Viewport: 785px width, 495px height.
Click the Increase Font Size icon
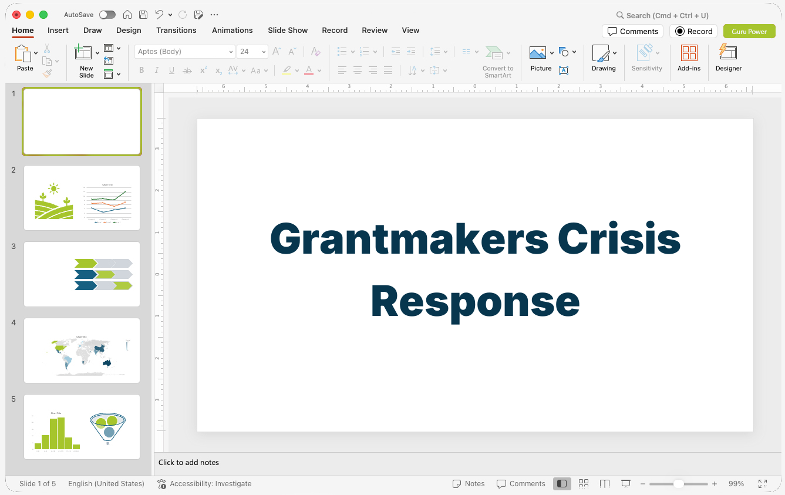[x=277, y=52]
